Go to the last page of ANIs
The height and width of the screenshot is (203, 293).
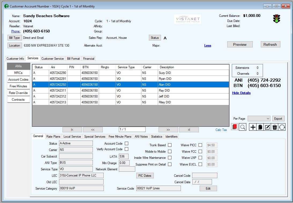(x=189, y=130)
